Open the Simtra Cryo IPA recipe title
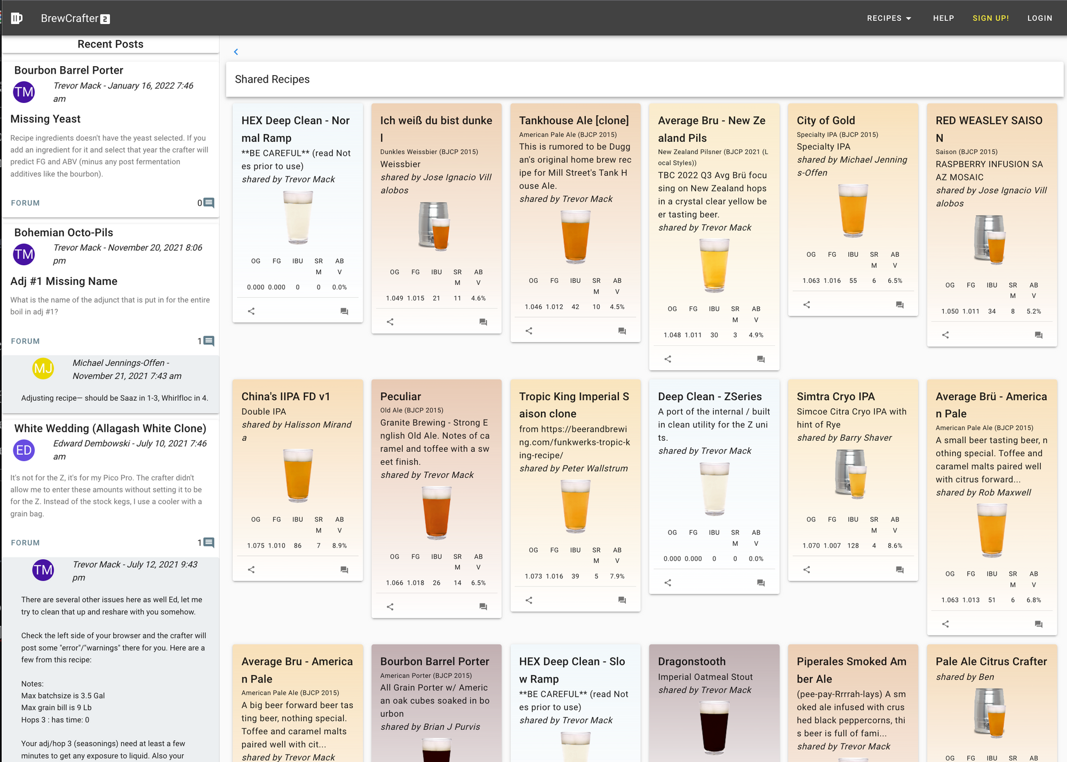This screenshot has width=1067, height=762. click(x=835, y=396)
